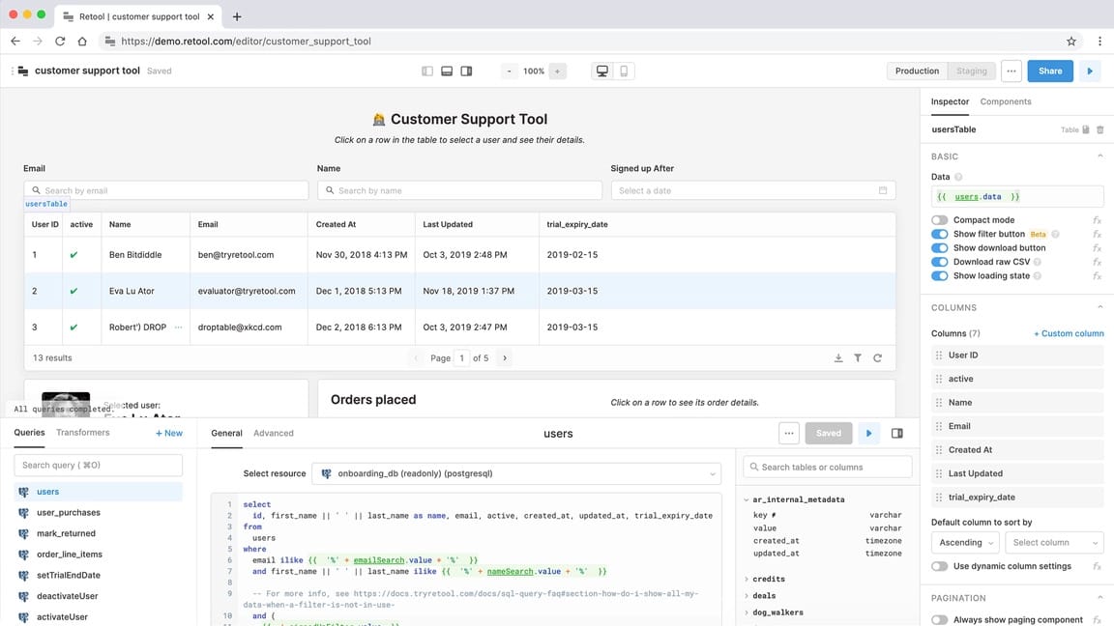
Task: Switch to desktop preview mode icon
Action: (x=601, y=71)
